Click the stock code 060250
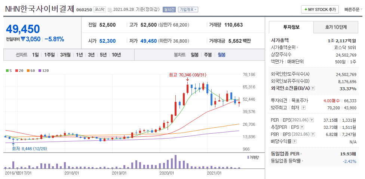 click(84, 10)
